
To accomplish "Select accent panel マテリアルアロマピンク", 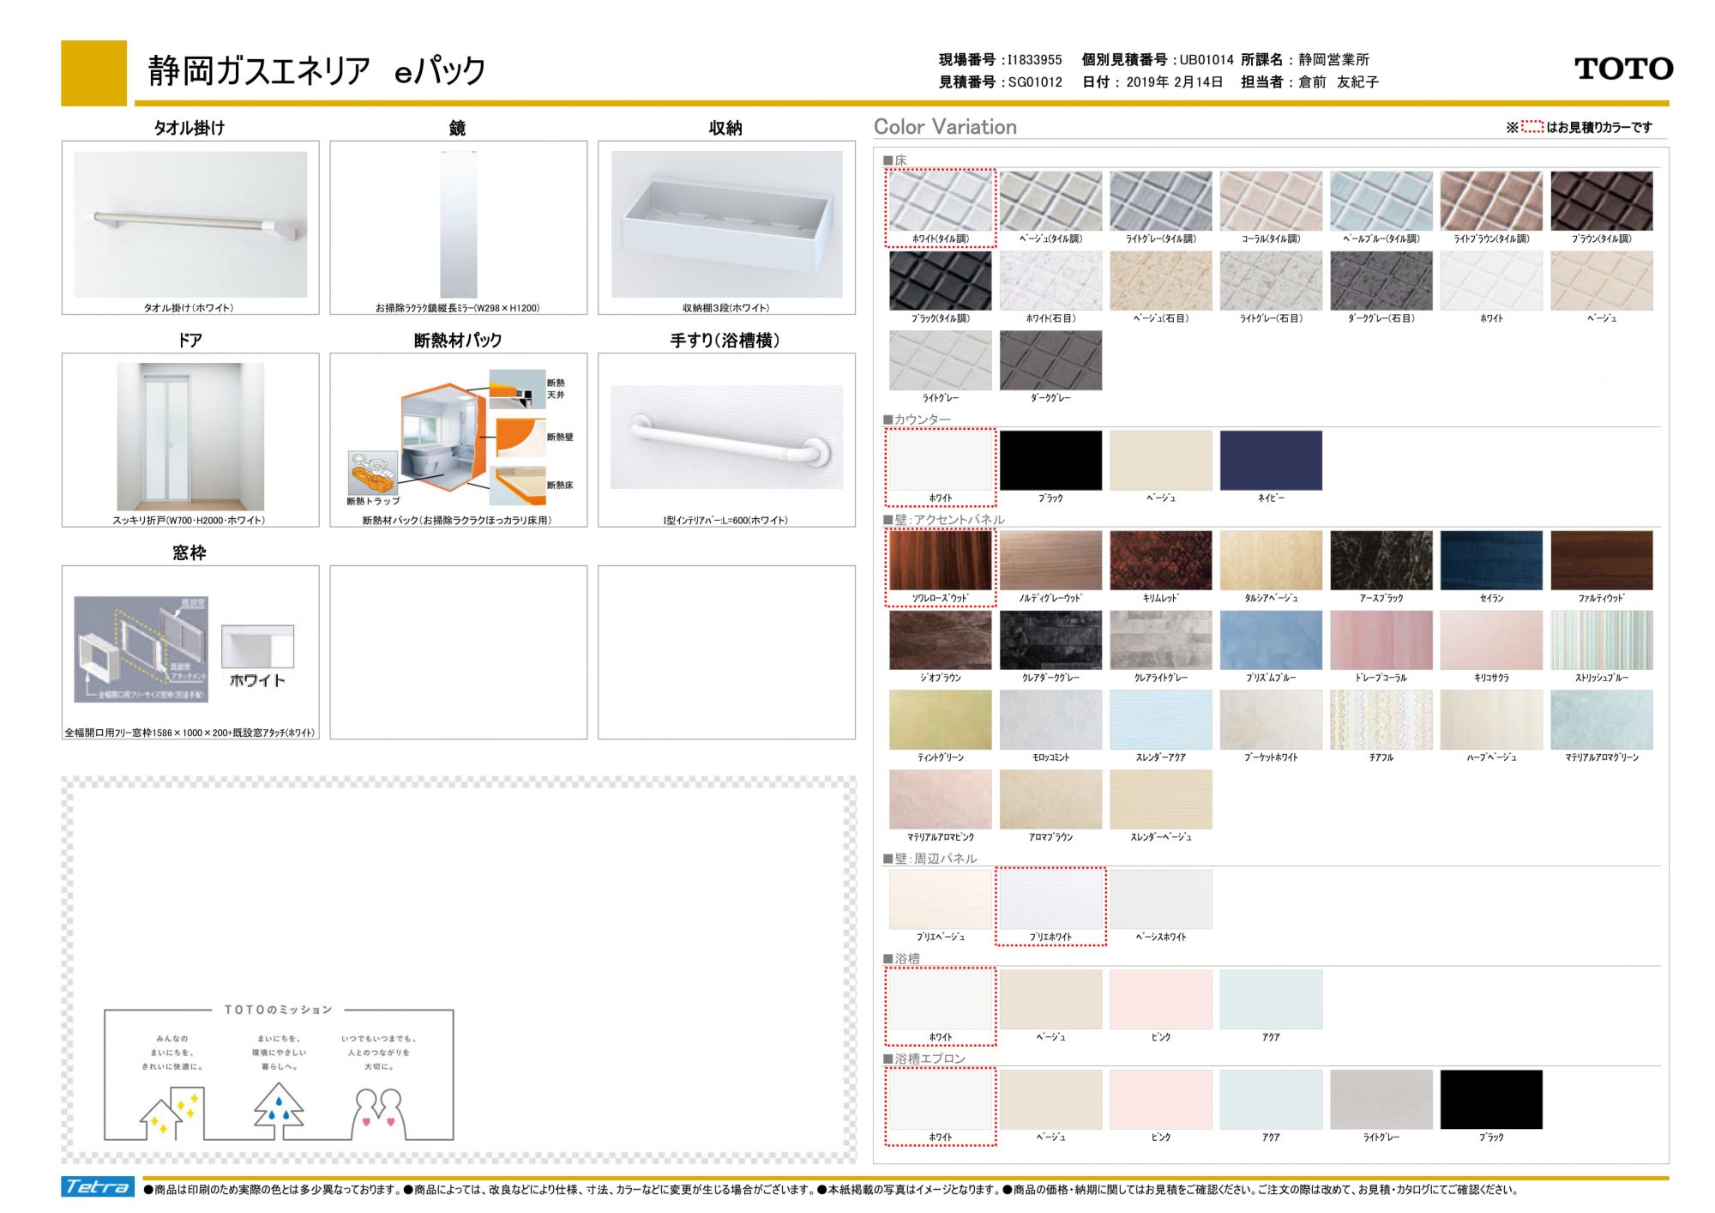I will pos(941,800).
